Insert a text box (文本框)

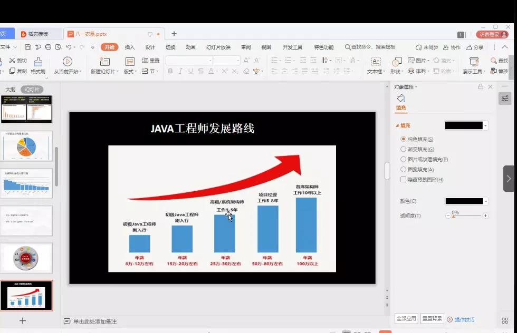(376, 62)
